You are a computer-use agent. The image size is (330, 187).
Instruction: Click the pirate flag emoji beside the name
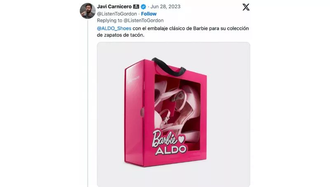136,7
